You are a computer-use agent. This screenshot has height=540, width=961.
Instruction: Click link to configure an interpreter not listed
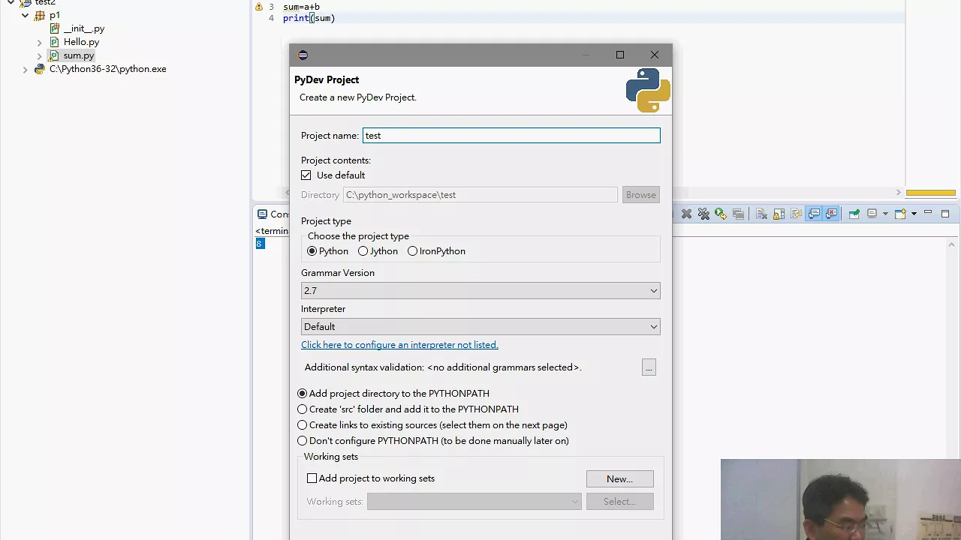point(399,345)
